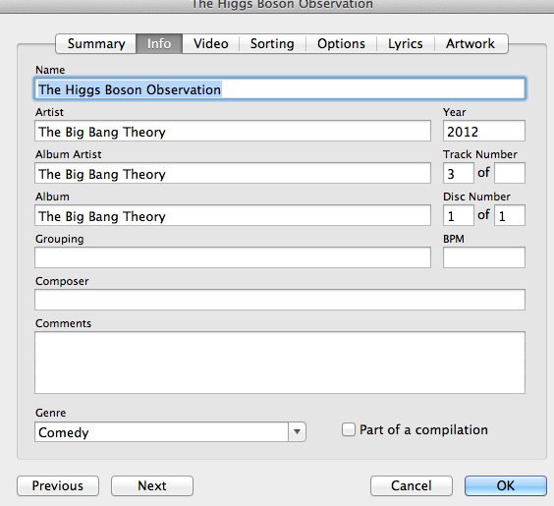Click the BPM field

tap(484, 257)
